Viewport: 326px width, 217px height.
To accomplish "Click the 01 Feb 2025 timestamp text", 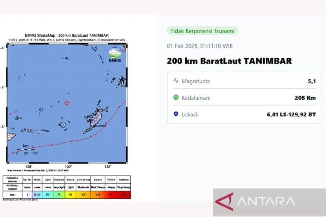I will click(x=200, y=46).
